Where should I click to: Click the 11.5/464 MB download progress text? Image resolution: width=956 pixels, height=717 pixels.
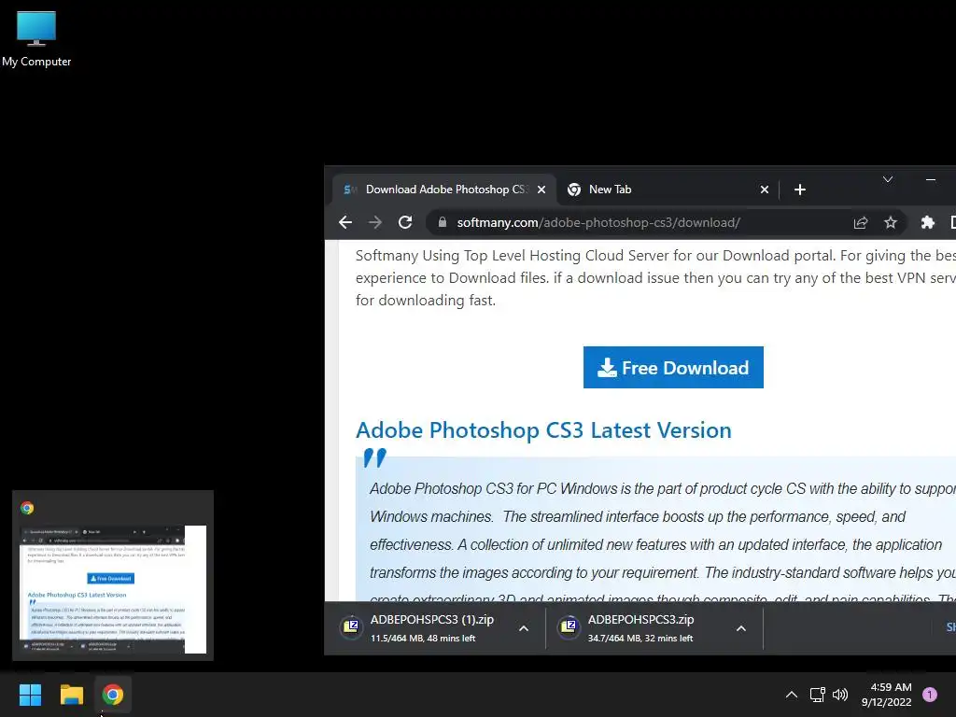[x=423, y=639]
